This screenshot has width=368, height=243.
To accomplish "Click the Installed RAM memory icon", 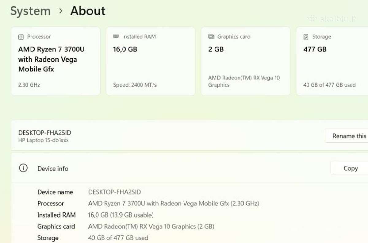I will coord(116,37).
